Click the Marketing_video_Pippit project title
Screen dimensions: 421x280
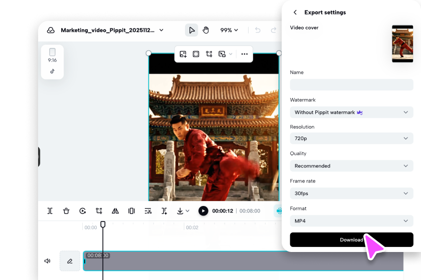tap(108, 30)
